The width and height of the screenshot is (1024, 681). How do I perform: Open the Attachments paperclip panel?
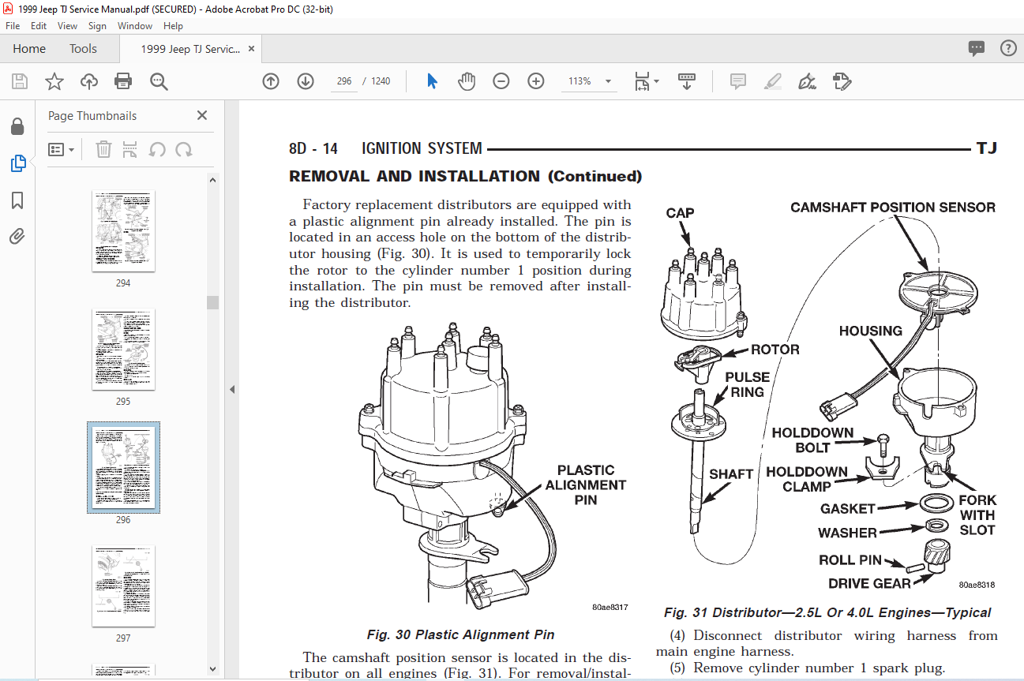17,236
